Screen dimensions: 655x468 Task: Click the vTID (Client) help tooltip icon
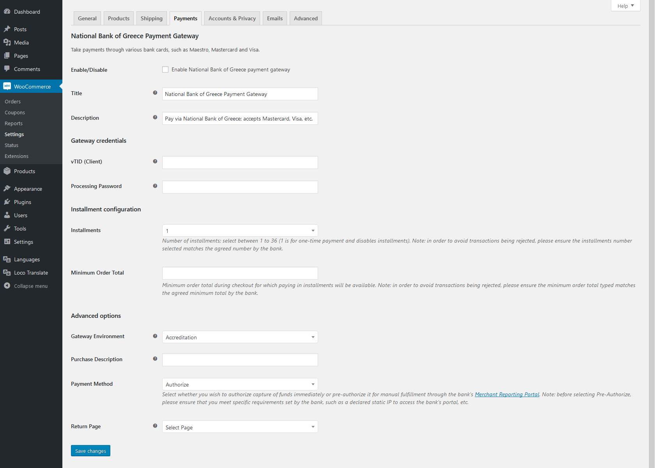[155, 161]
